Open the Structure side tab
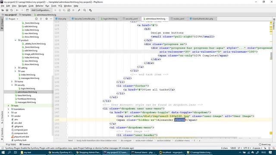This screenshot has height=155, width=276. click(x=2, y=117)
